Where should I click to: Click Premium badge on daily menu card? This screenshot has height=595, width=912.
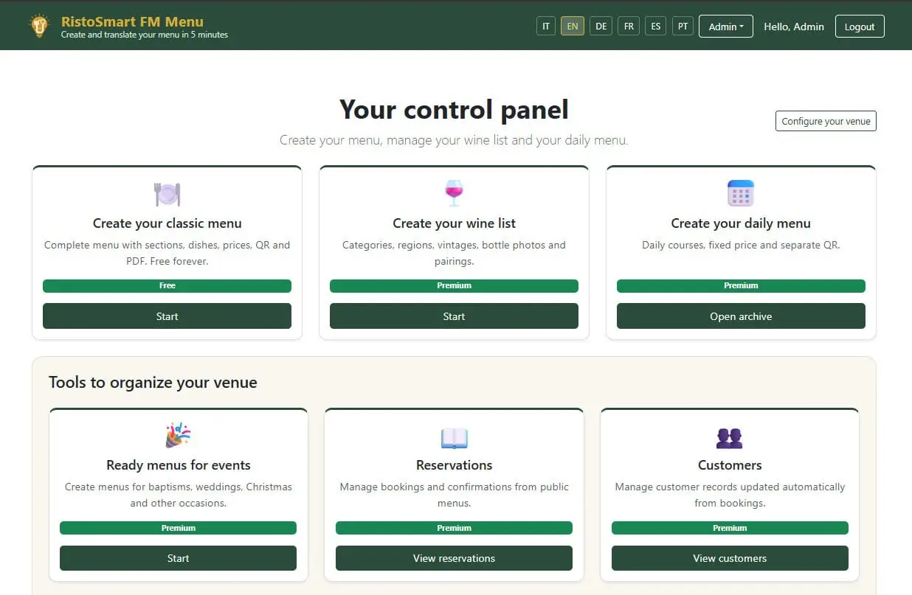pyautogui.click(x=741, y=285)
